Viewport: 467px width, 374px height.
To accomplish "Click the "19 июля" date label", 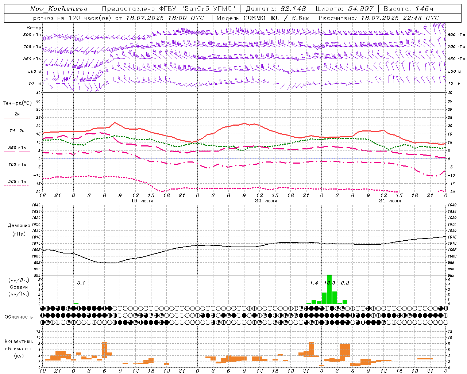I will click(x=142, y=201).
